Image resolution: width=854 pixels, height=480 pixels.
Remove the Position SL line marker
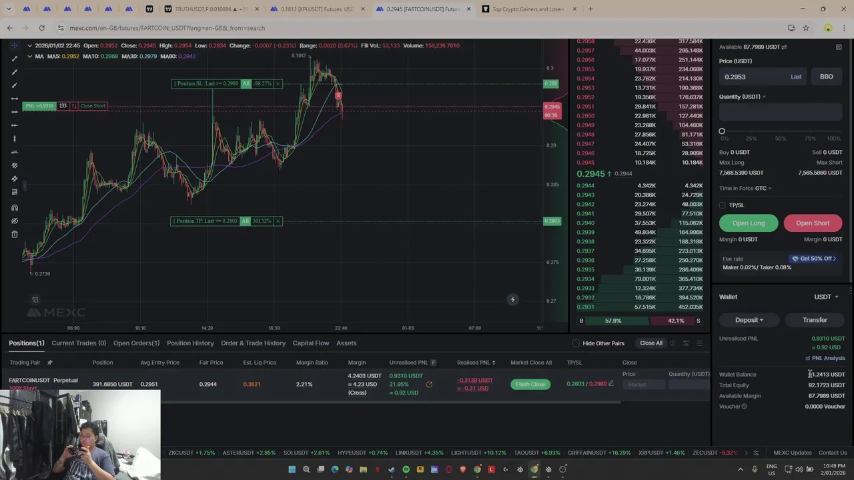(278, 83)
